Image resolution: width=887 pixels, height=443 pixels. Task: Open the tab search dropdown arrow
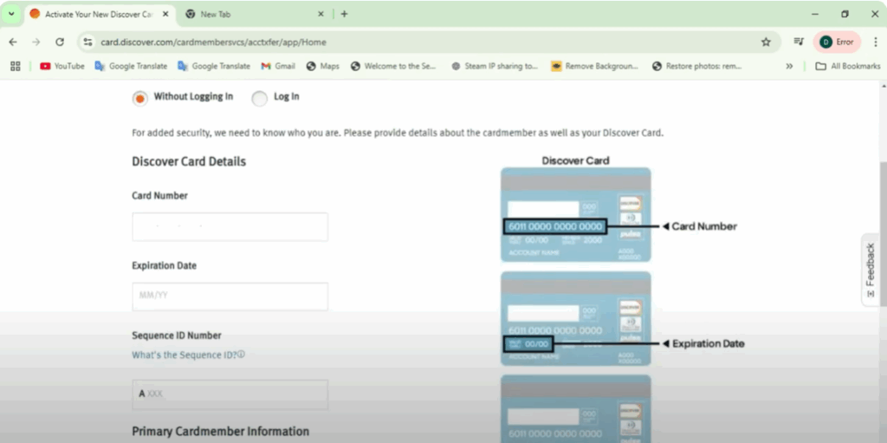tap(10, 14)
